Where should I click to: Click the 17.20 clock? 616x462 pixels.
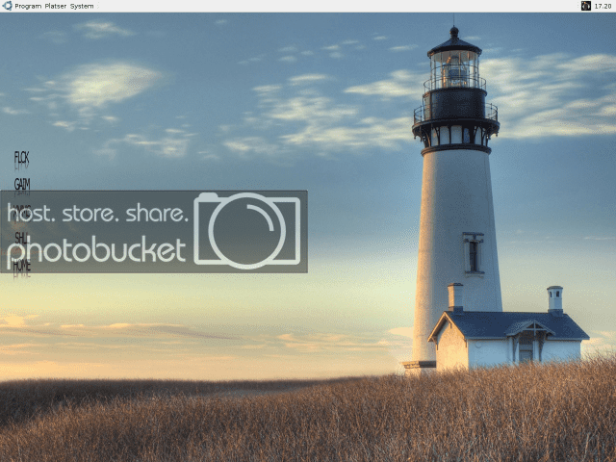point(603,6)
